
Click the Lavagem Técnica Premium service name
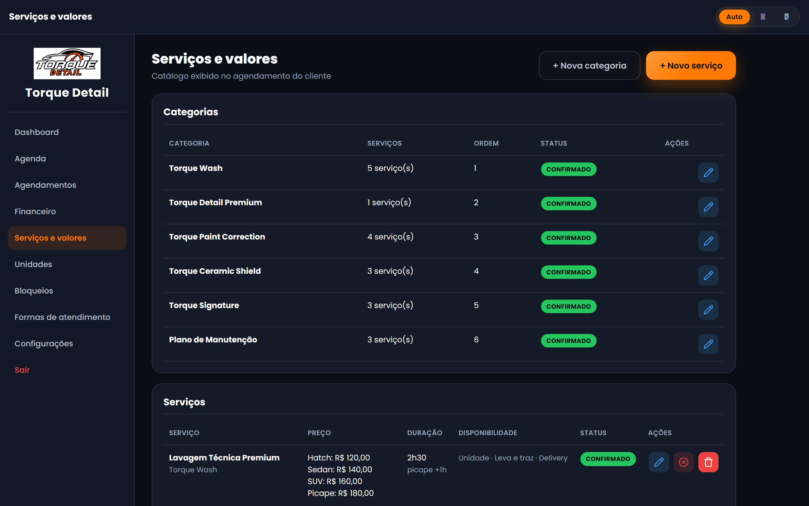point(224,458)
